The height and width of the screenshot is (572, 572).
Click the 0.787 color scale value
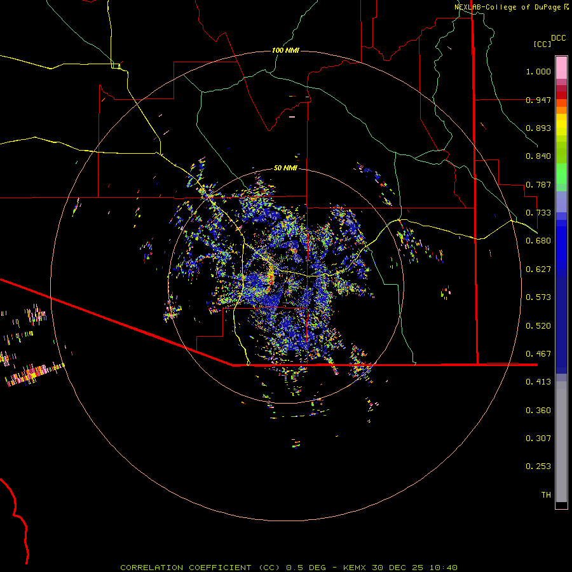pyautogui.click(x=538, y=184)
